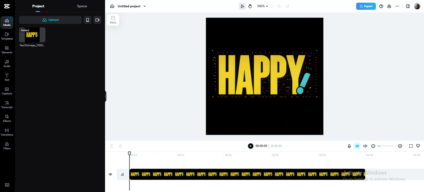This screenshot has height=192, width=424.
Task: Click the 00:03 ruler mark
Action: (276, 155)
